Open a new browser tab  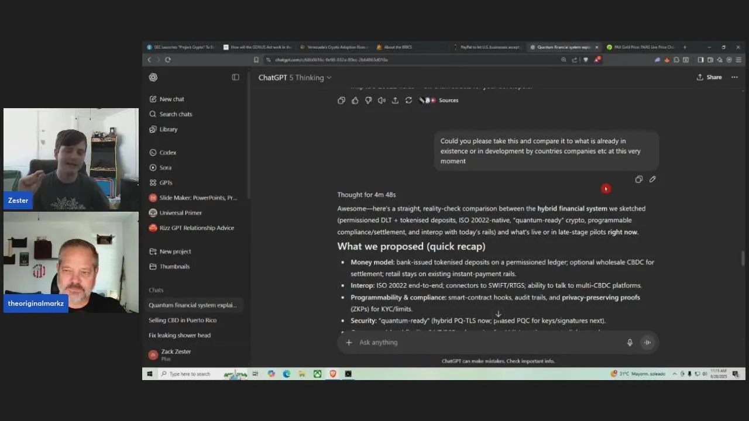(x=685, y=47)
